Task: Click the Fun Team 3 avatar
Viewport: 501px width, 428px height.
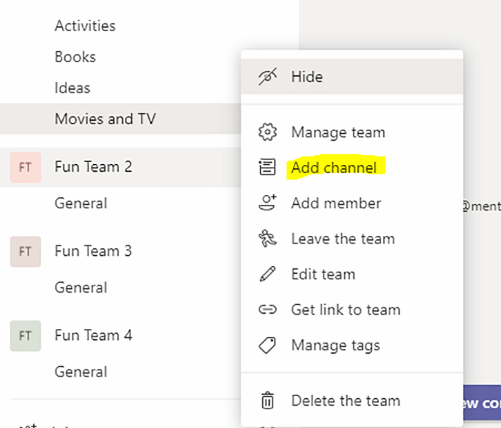Action: coord(25,251)
